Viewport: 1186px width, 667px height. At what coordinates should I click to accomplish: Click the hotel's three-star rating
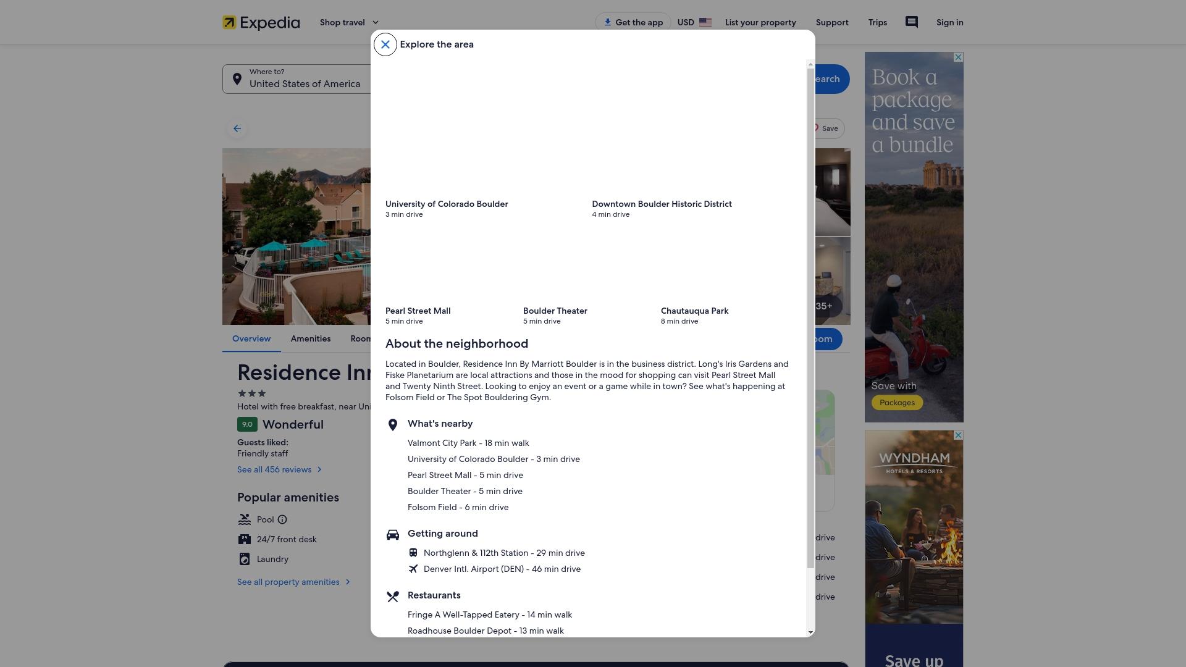pyautogui.click(x=251, y=393)
